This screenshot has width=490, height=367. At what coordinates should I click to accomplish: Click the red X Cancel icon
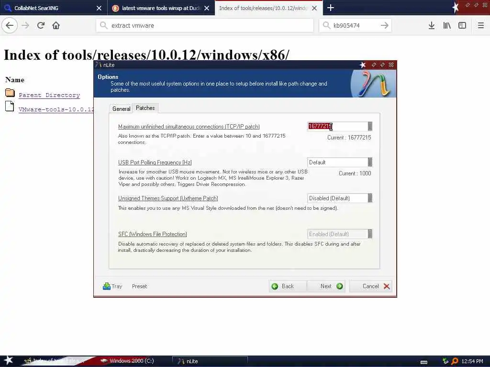tap(387, 286)
